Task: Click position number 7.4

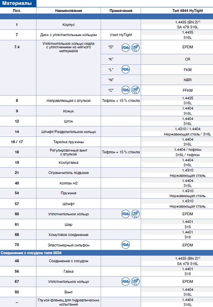Action: click(x=17, y=47)
